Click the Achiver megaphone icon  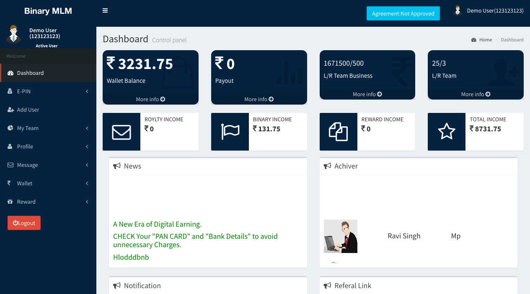[x=327, y=166]
